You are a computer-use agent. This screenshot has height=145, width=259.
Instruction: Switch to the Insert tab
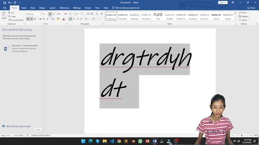pos(24,8)
